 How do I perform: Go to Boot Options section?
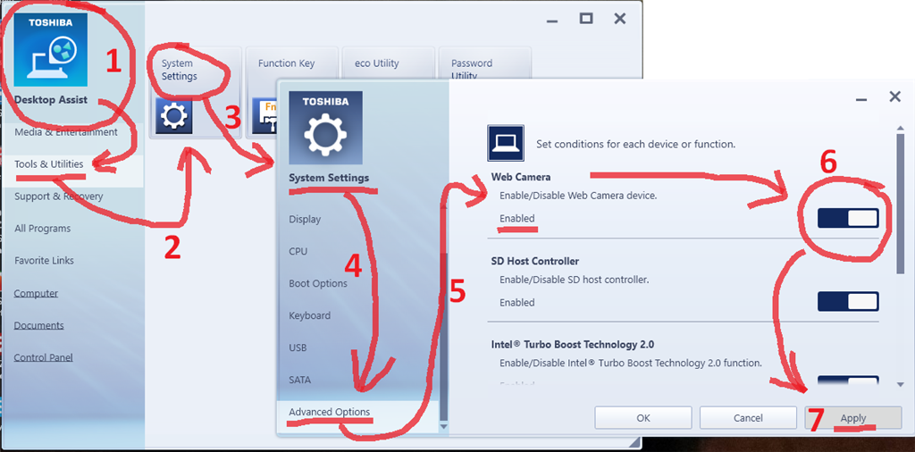point(318,283)
